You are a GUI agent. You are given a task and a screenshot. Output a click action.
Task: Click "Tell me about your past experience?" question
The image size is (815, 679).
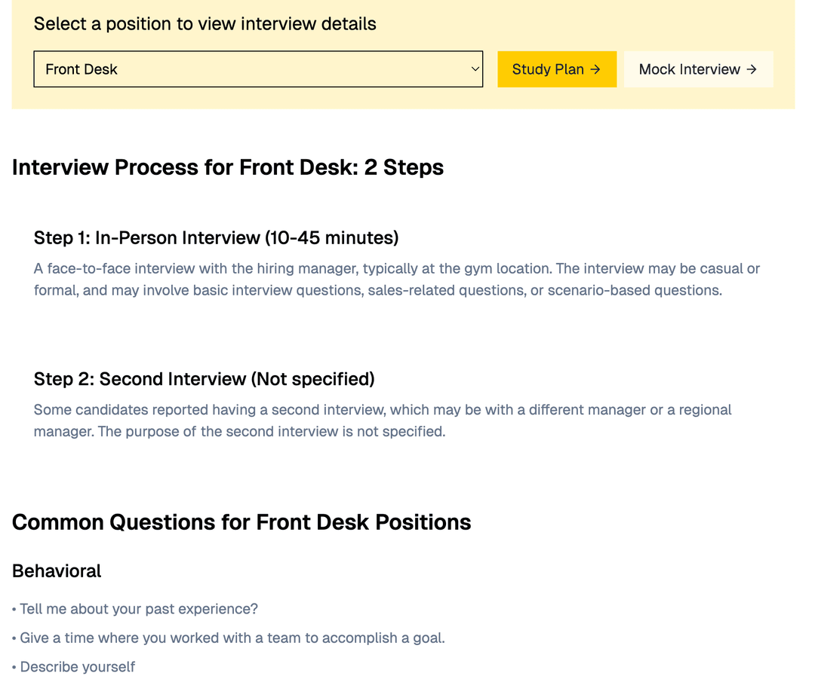tap(139, 609)
